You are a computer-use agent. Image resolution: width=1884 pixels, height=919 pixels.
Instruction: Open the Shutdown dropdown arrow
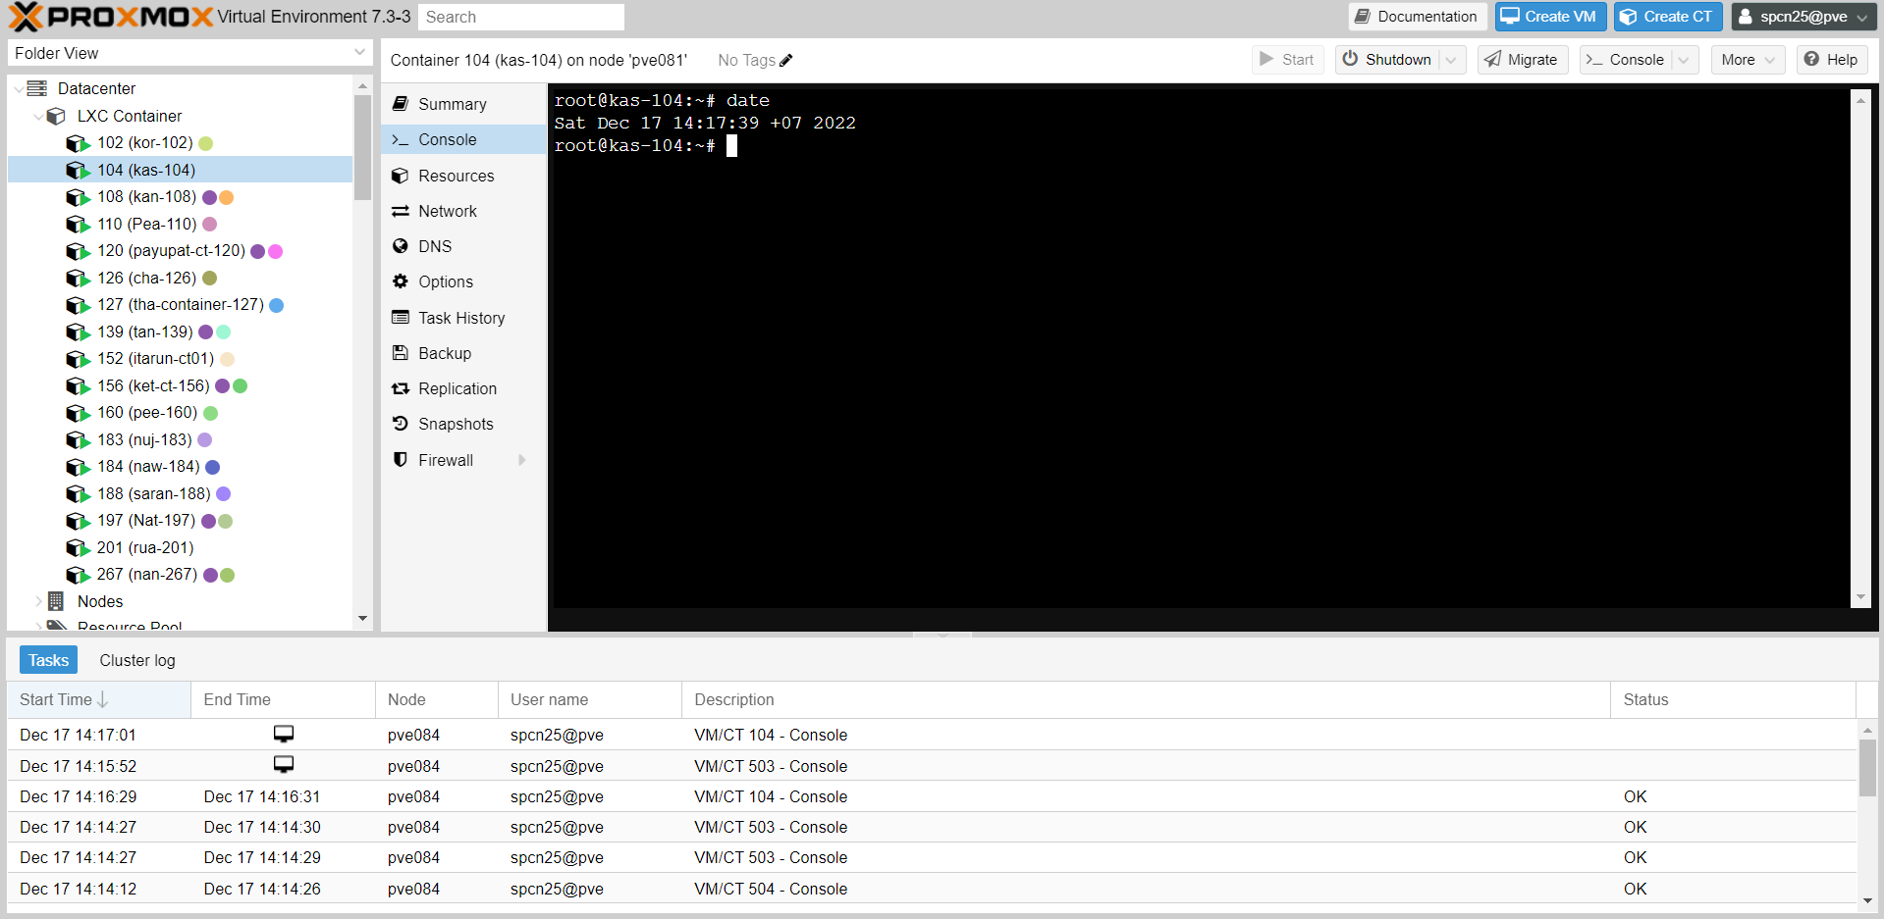click(x=1452, y=60)
